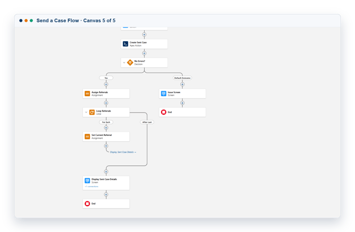The width and height of the screenshot is (355, 232).
Task: Click the Assign Referrals node label
Action: click(100, 92)
